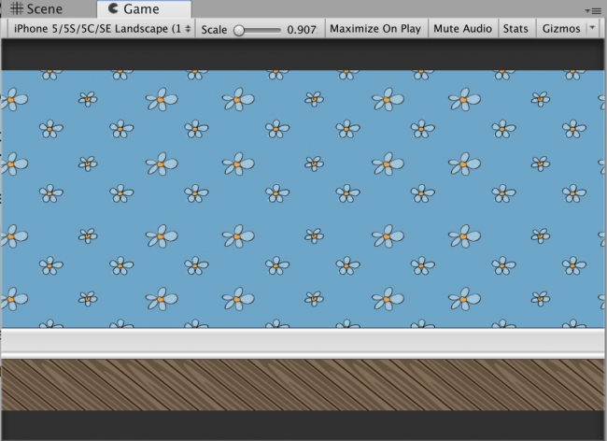The image size is (607, 441).
Task: Click the Scale value 0.907
Action: (300, 29)
